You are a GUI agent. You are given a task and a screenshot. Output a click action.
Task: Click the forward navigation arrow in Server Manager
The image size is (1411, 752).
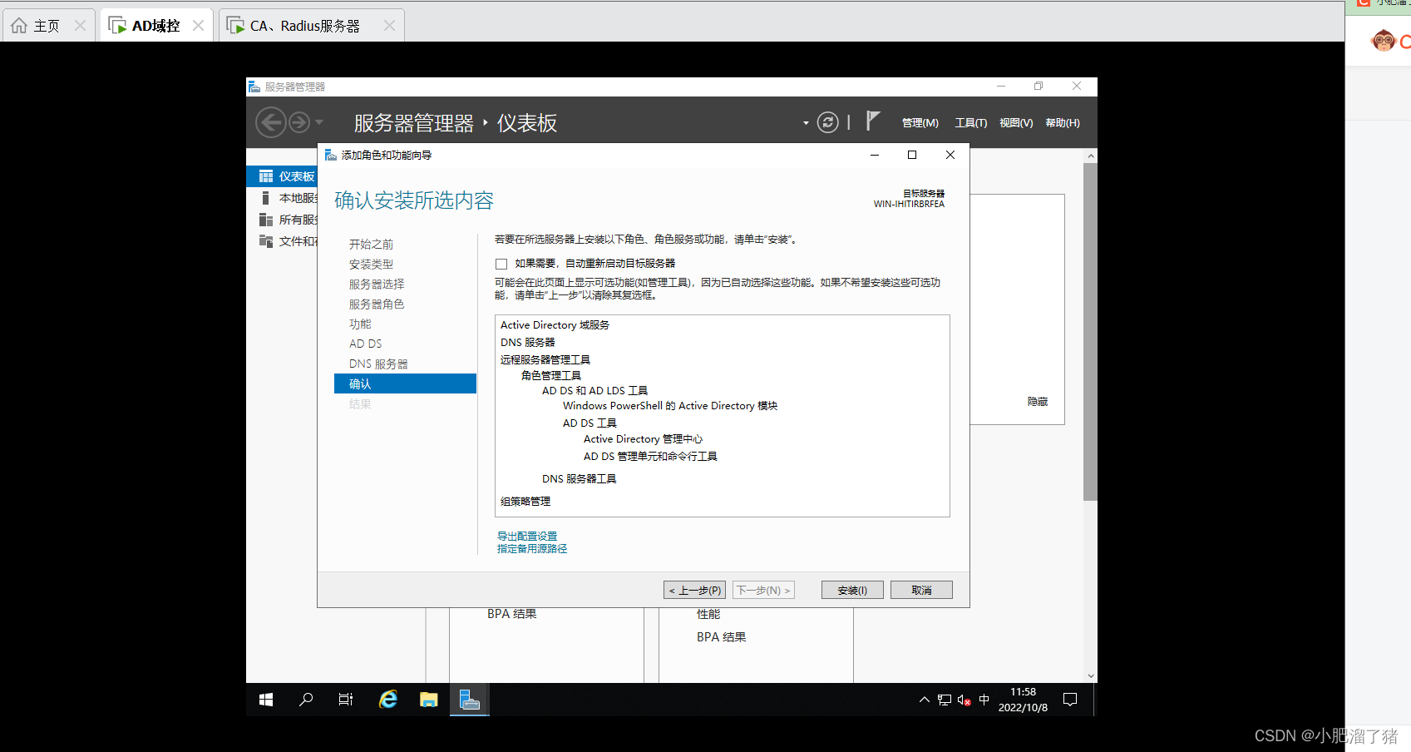point(299,123)
